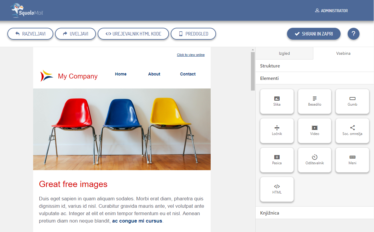Image resolution: width=374 pixels, height=232 pixels.
Task: Add the Soc. omrežja share element
Action: pyautogui.click(x=352, y=130)
